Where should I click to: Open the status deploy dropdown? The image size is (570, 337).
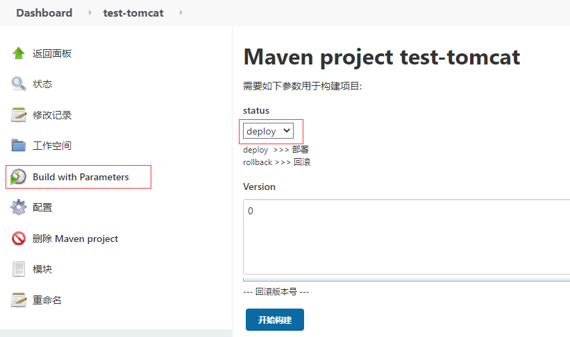[268, 131]
